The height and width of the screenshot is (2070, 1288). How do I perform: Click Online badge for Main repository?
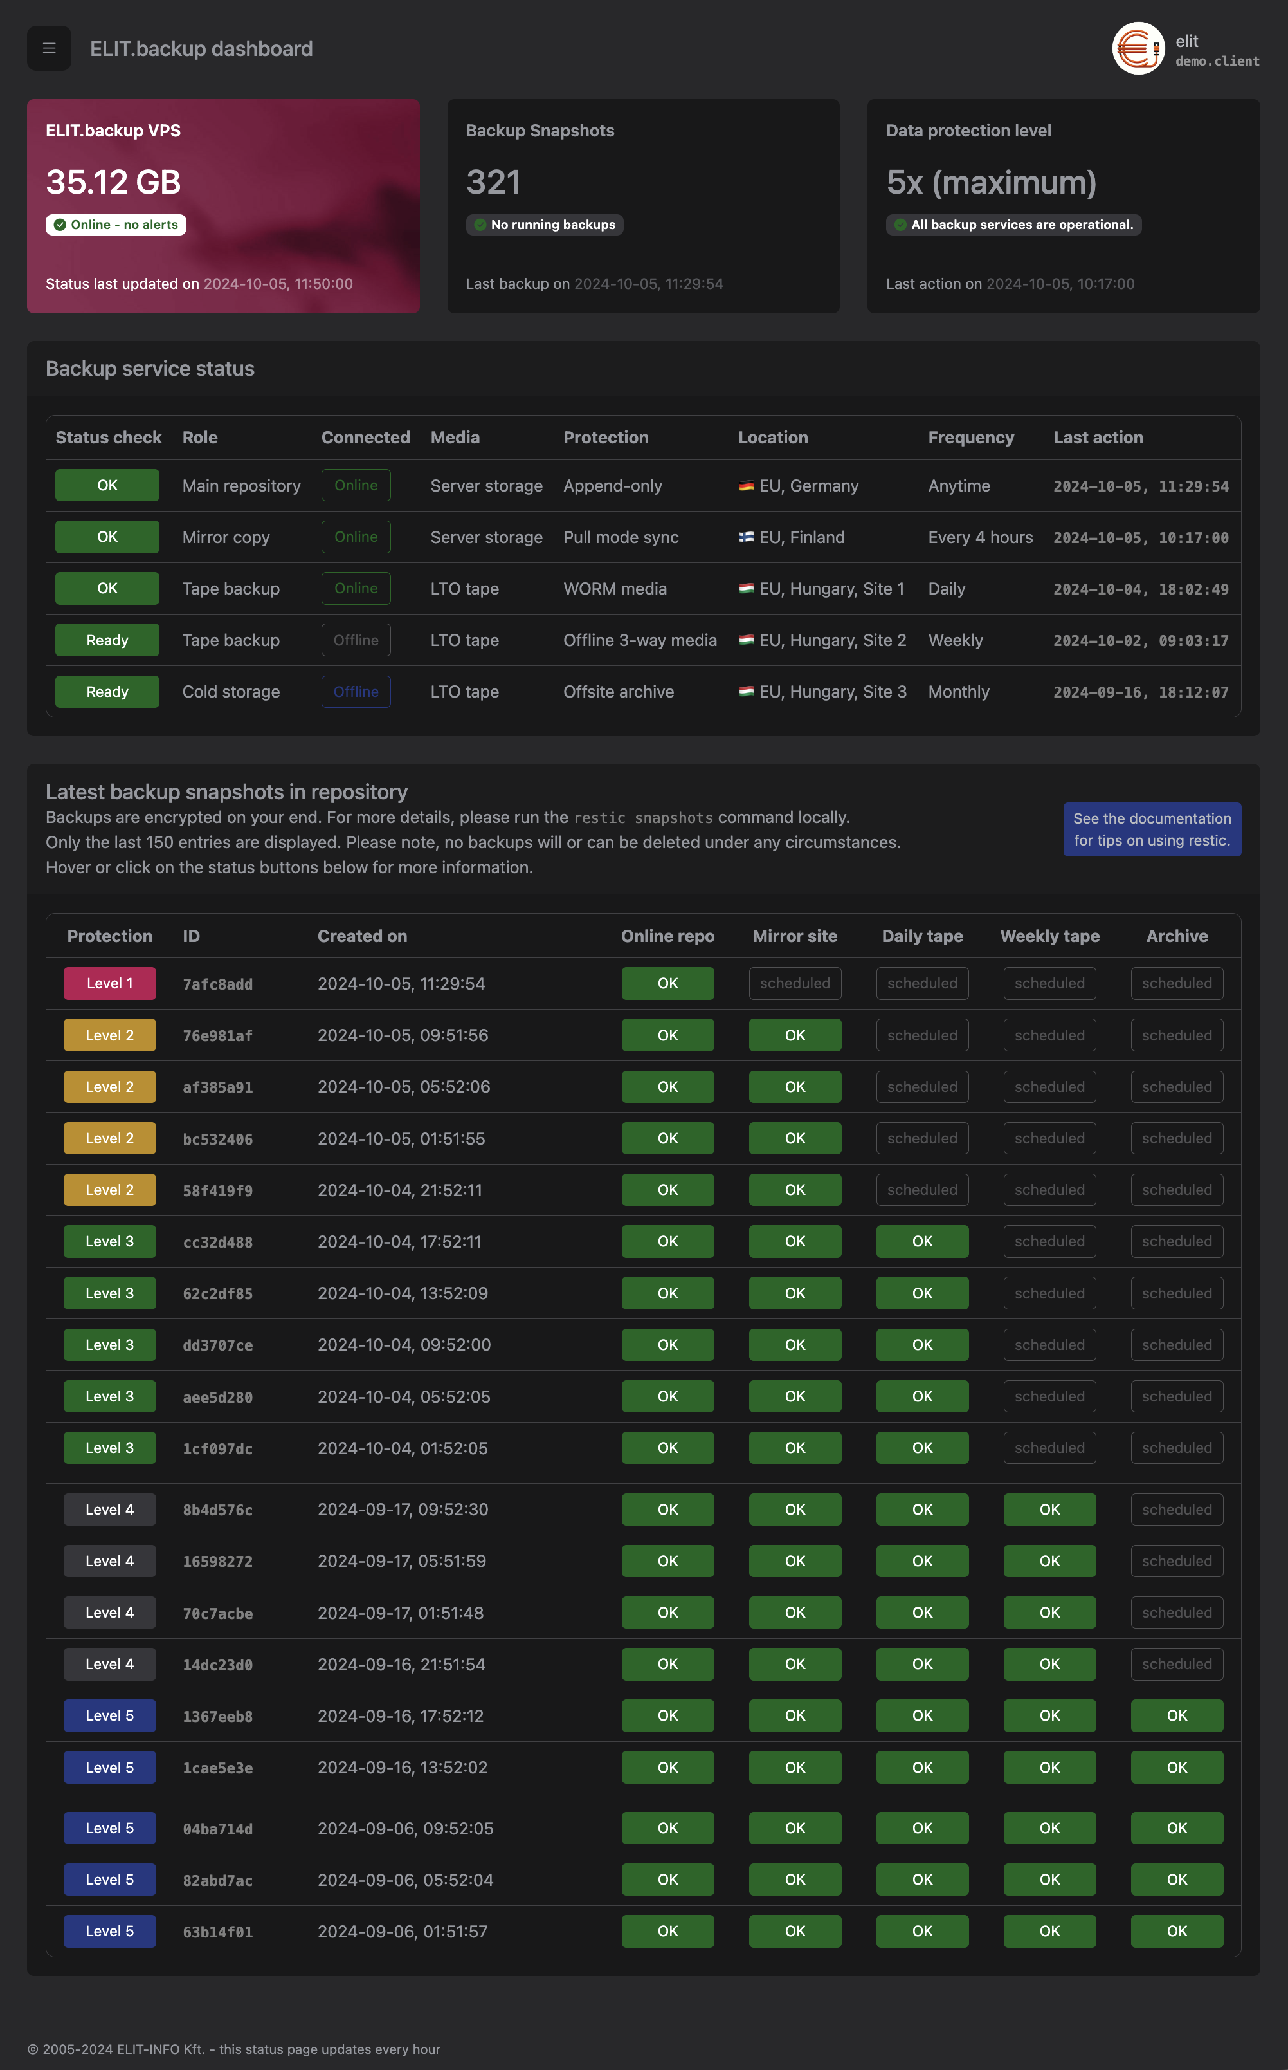point(355,485)
